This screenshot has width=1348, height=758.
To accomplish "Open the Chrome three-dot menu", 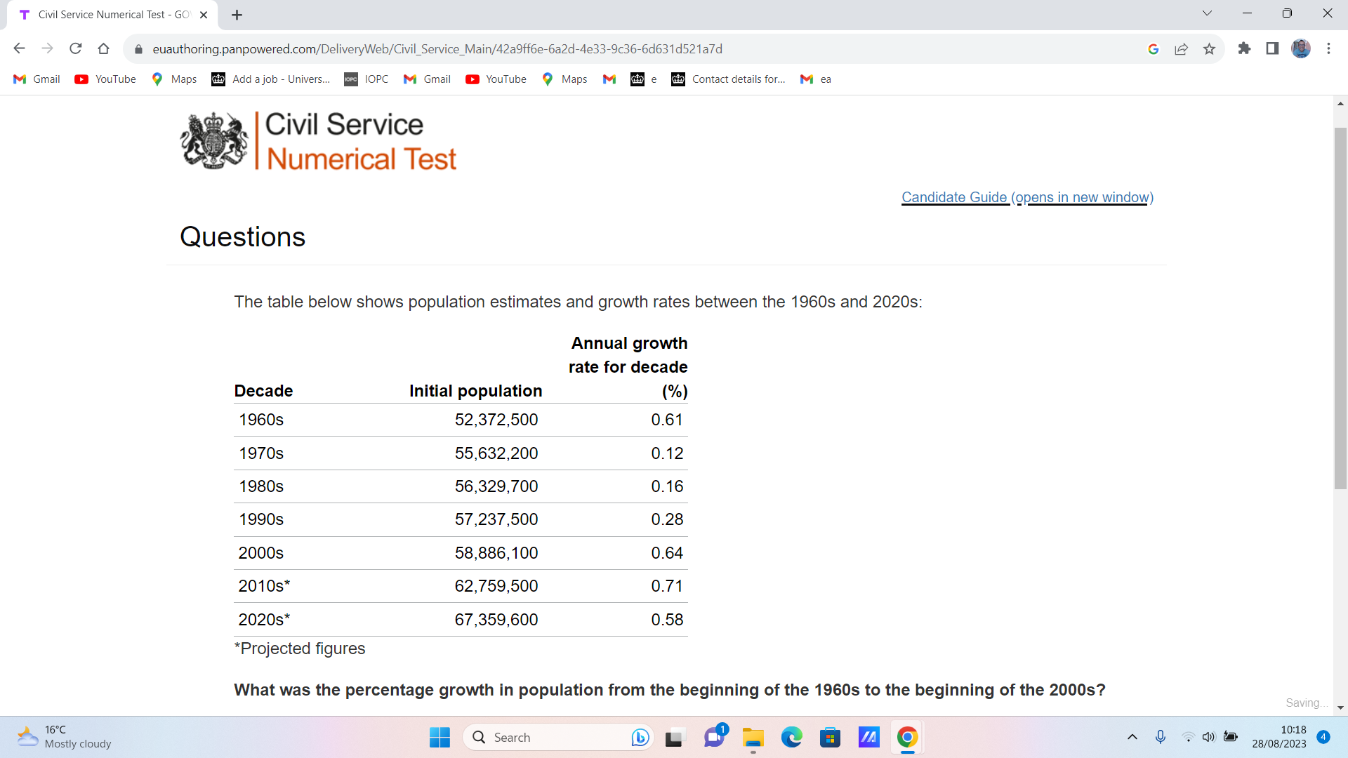I will 1328,48.
